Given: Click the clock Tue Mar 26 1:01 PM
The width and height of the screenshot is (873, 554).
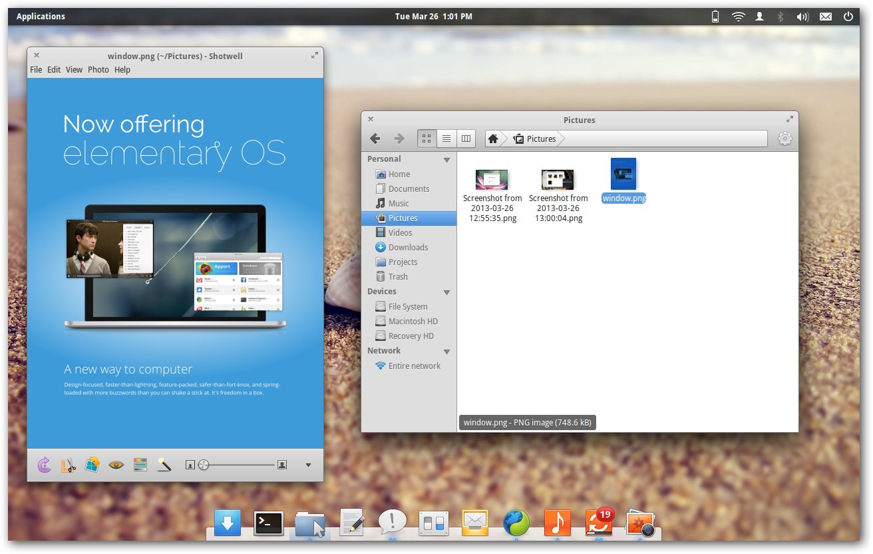Looking at the screenshot, I should point(434,16).
